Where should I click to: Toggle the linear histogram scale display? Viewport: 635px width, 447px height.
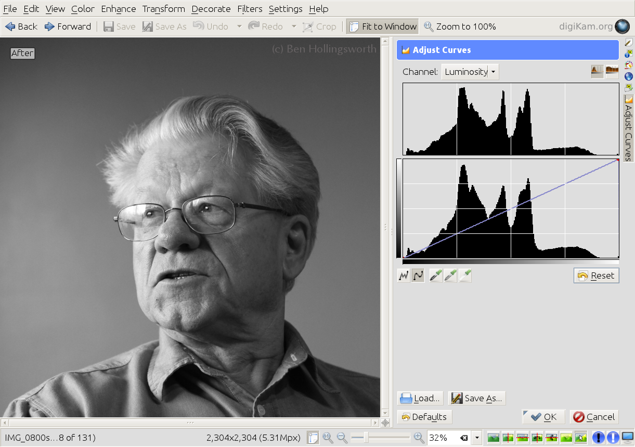[597, 71]
